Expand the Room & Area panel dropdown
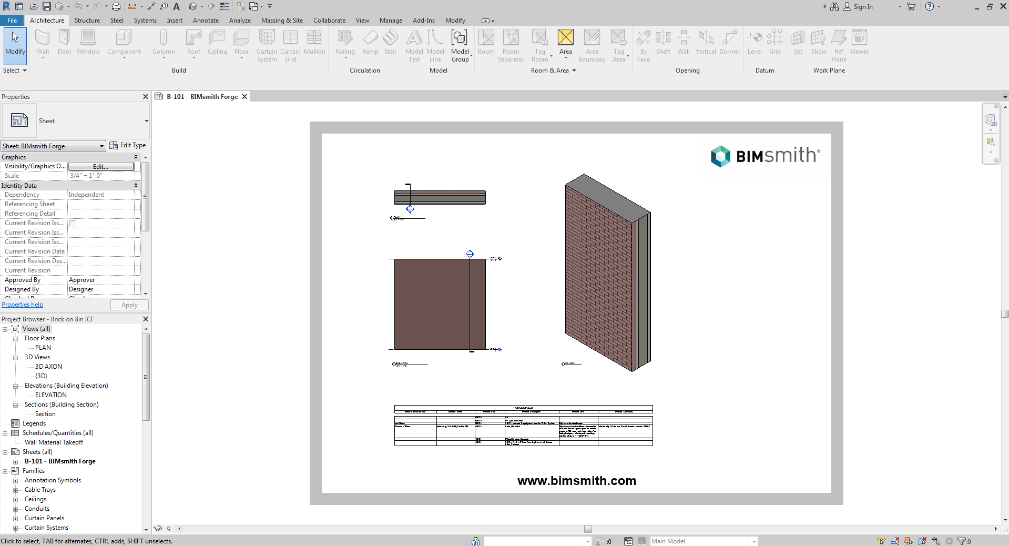Viewport: 1009px width, 546px height. pyautogui.click(x=554, y=70)
